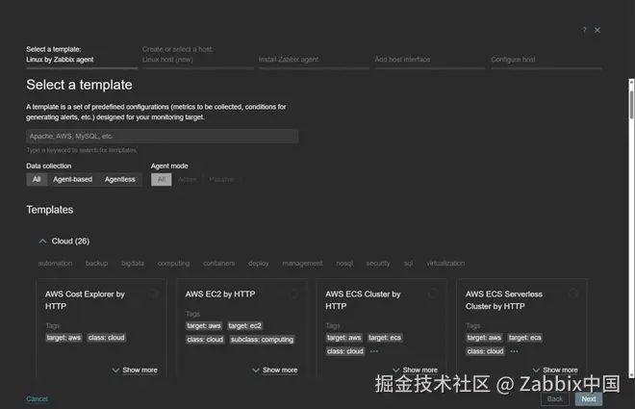Click the Back button
Screen dimensions: 635x409
pyautogui.click(x=555, y=398)
